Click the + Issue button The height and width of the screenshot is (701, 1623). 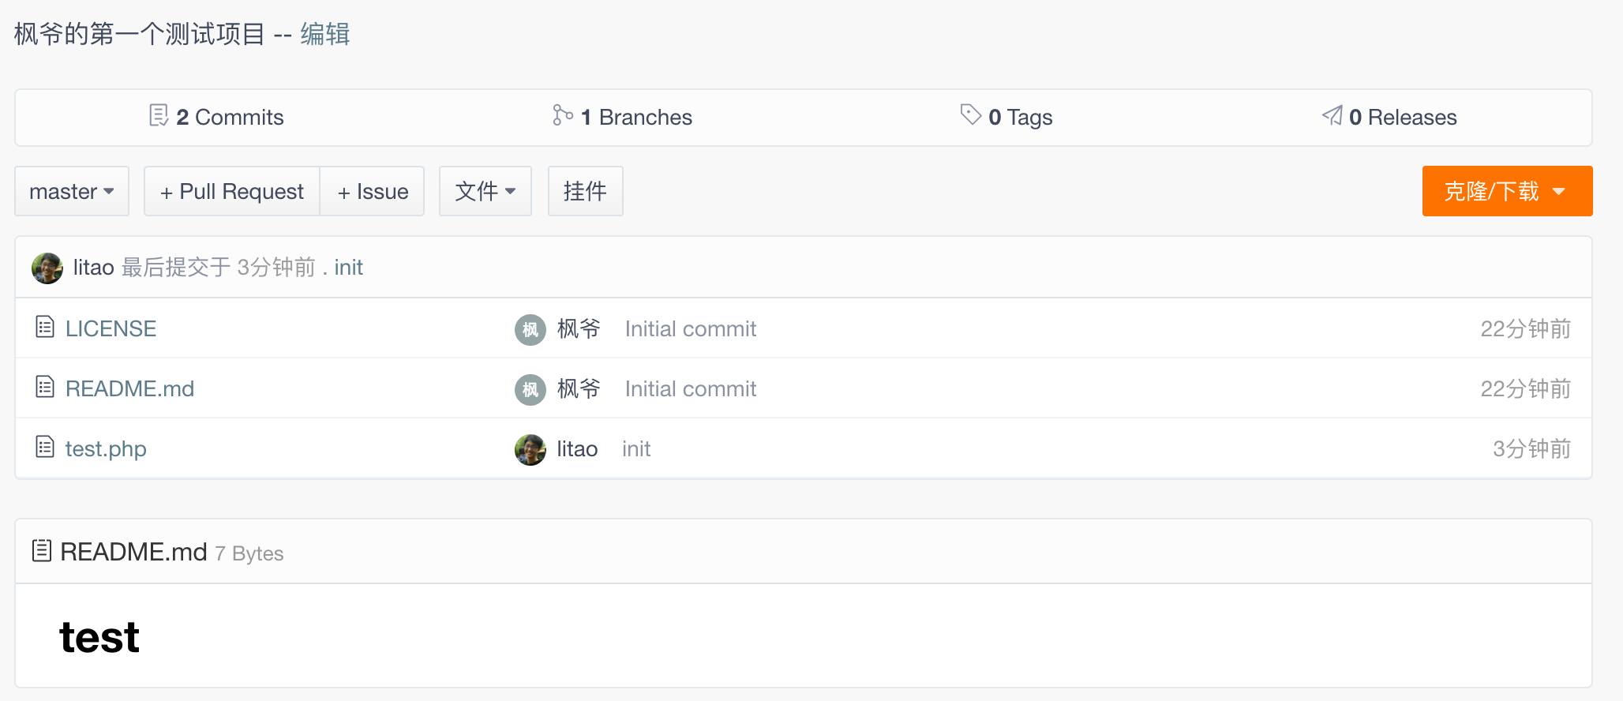[x=373, y=191]
